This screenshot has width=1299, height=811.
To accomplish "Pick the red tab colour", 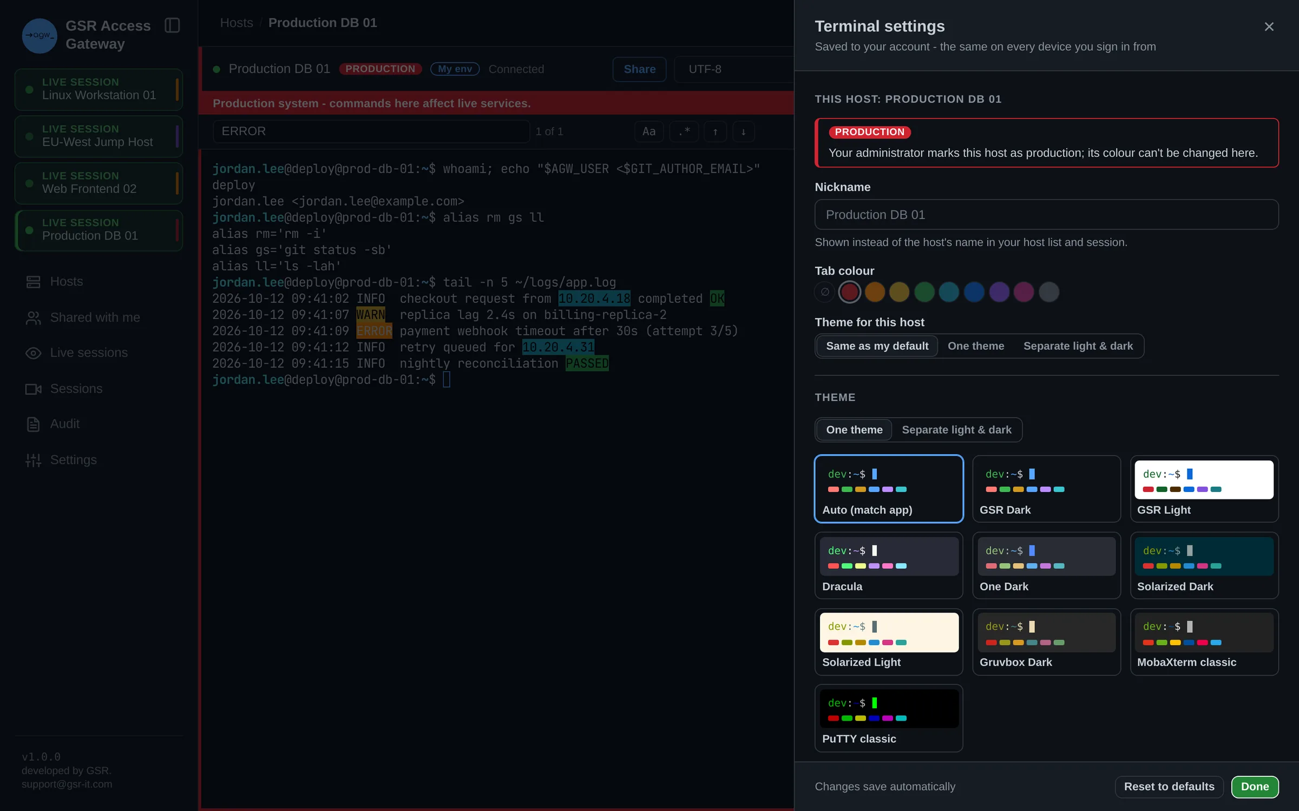I will pos(850,292).
